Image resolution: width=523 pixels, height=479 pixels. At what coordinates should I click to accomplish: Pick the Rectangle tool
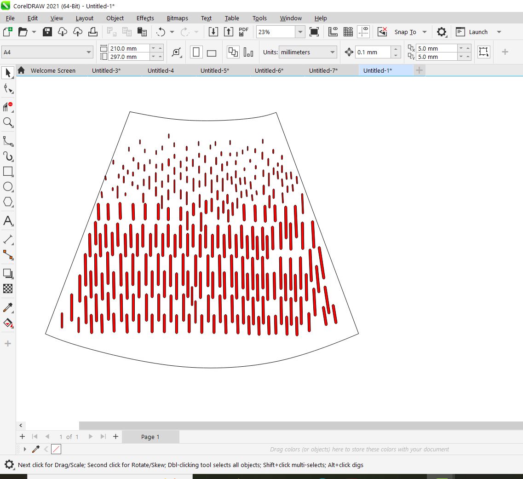(x=8, y=172)
